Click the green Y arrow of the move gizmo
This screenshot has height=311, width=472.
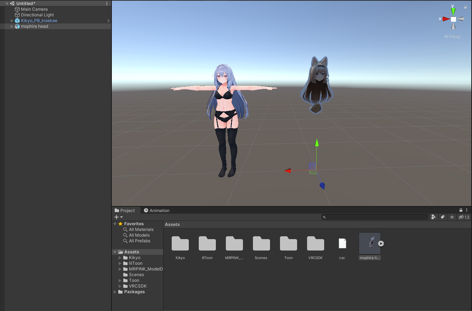(316, 143)
